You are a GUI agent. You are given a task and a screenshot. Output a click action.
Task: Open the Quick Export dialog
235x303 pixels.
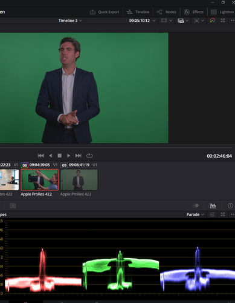pos(105,12)
